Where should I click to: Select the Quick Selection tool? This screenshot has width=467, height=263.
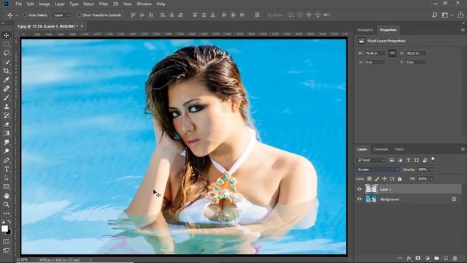click(x=7, y=62)
